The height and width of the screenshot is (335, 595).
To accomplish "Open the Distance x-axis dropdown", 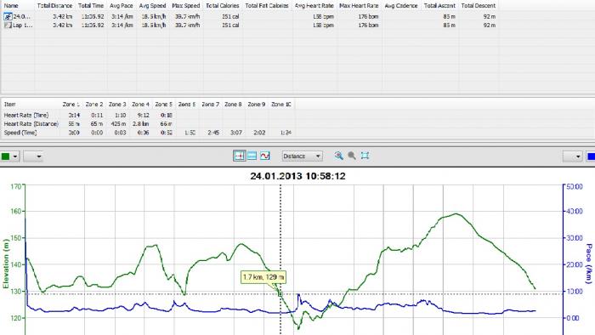I will pos(302,156).
